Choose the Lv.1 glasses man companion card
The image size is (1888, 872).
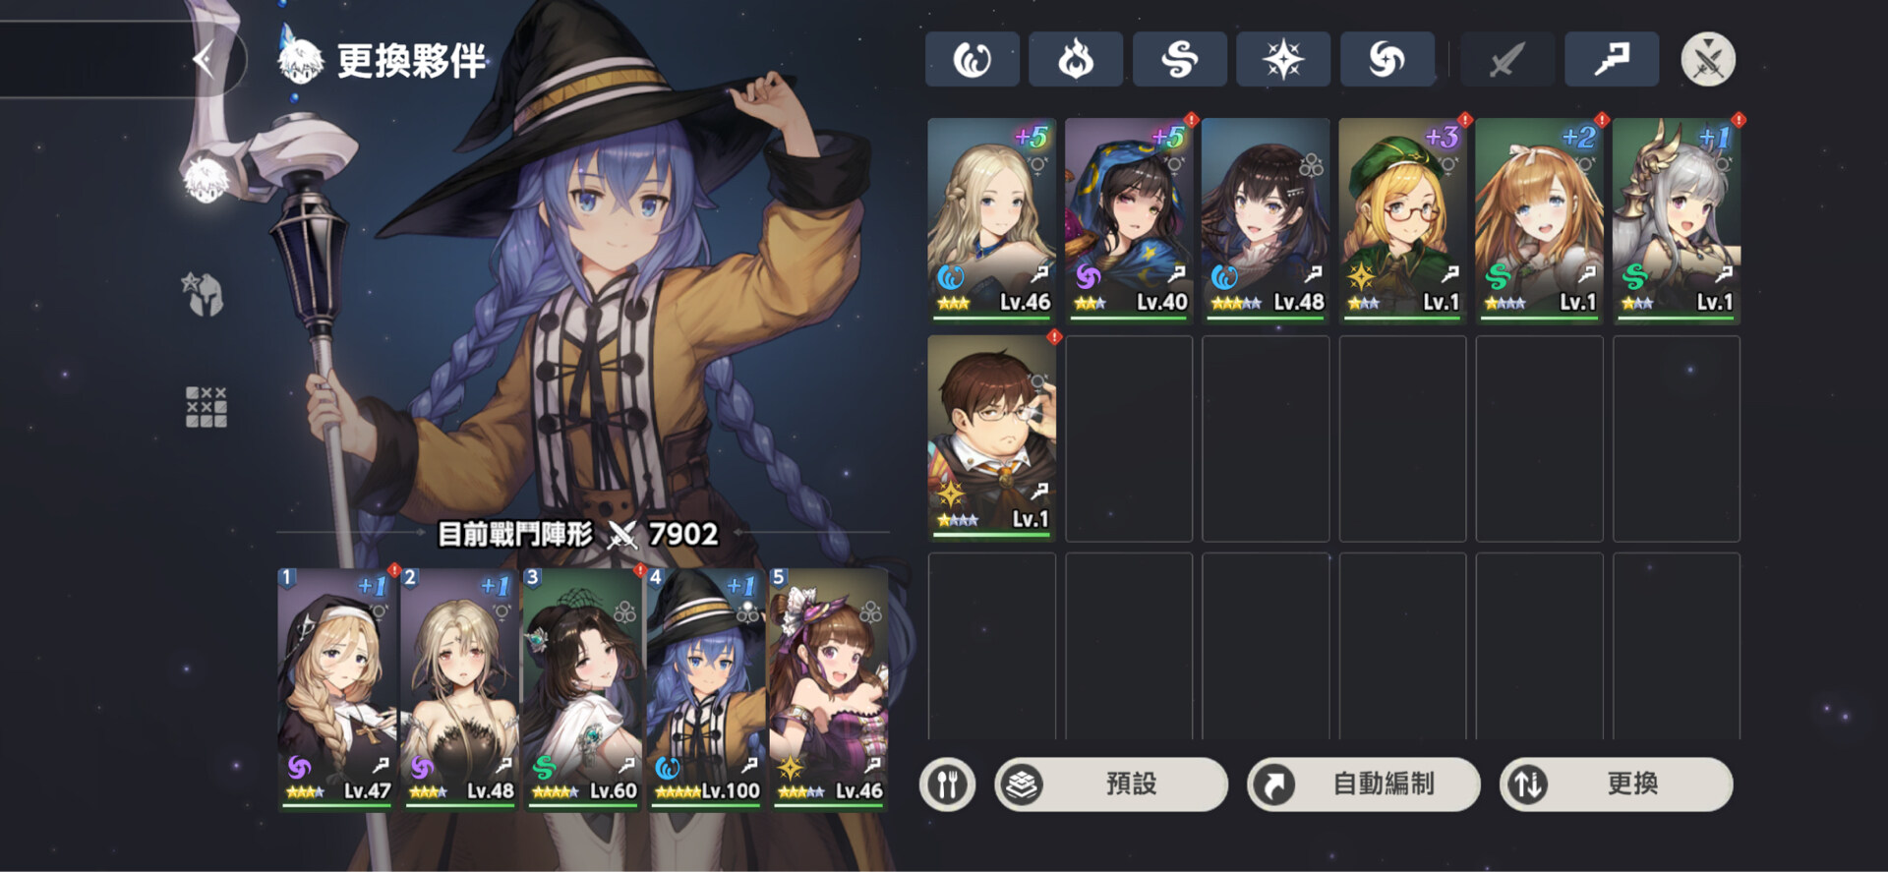[992, 437]
